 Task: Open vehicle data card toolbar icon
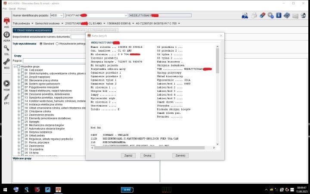coord(245,16)
